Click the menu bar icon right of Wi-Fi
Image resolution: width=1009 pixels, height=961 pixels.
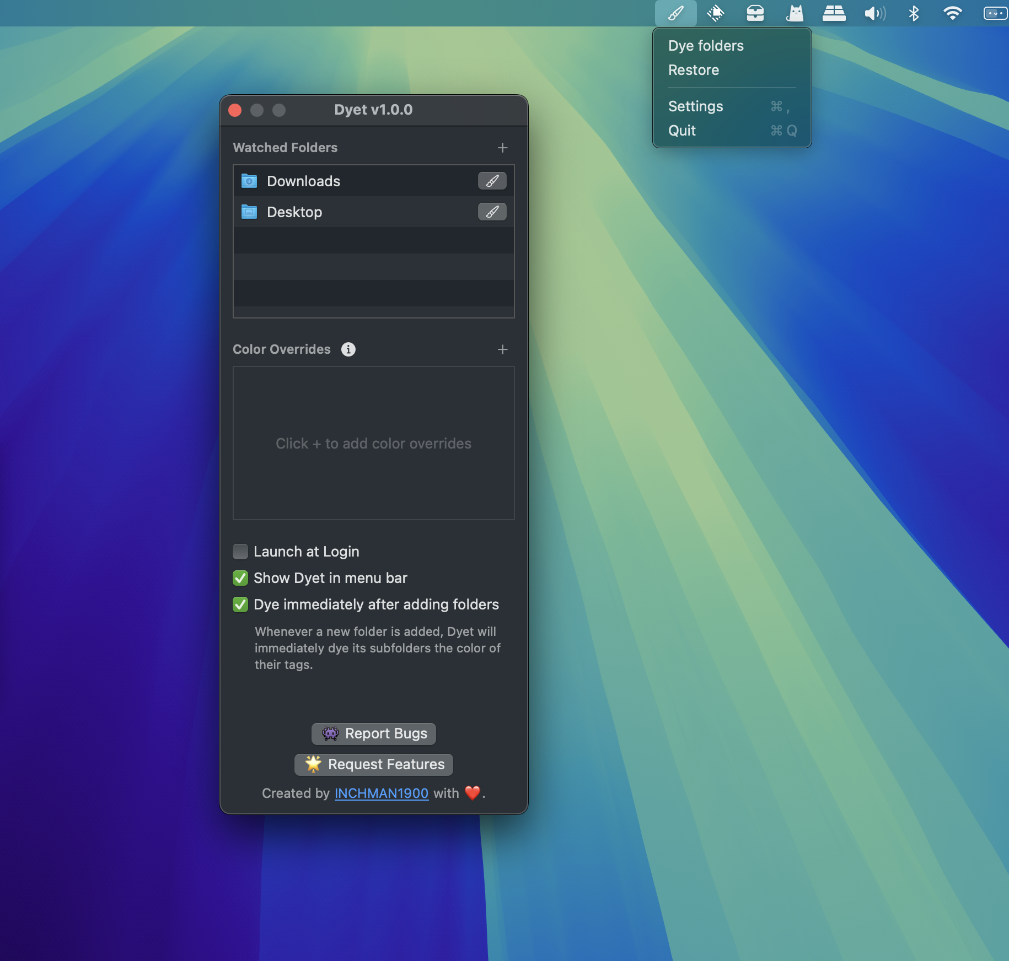point(995,13)
